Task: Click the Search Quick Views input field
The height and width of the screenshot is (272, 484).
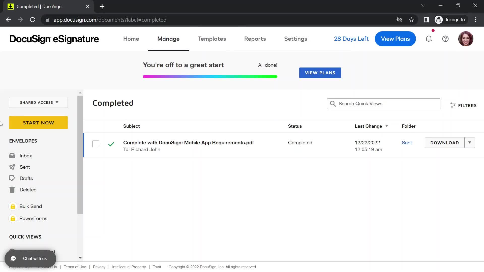Action: [x=384, y=103]
